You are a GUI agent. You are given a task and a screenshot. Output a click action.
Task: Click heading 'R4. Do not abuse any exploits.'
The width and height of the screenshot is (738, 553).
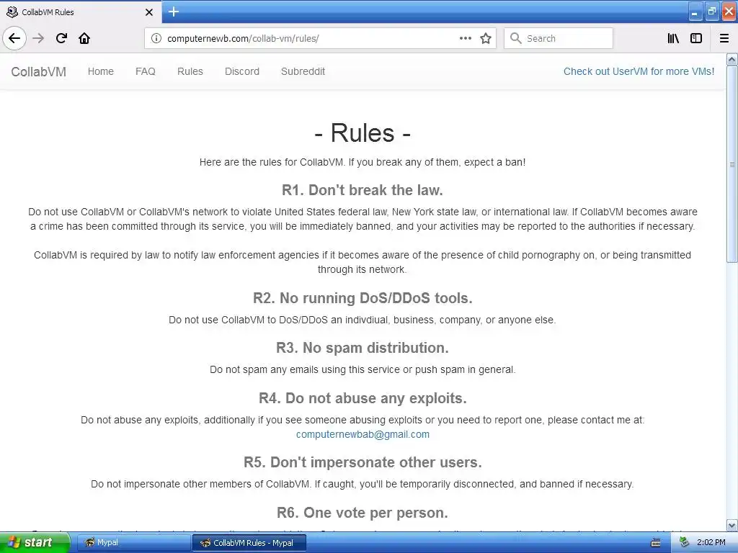coord(363,398)
